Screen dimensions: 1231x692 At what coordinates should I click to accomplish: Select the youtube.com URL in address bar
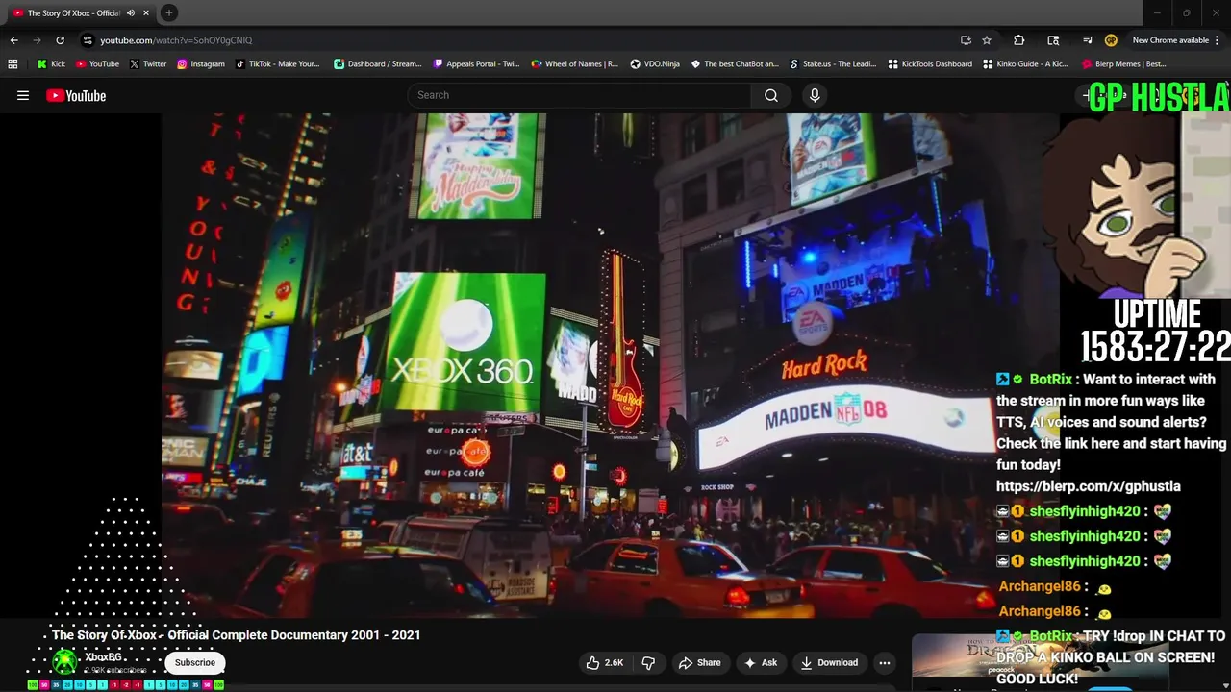point(176,40)
